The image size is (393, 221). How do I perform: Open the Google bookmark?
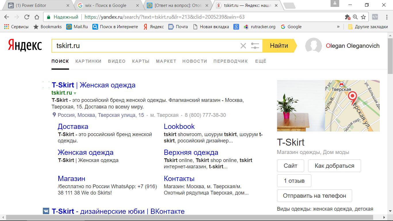(x=291, y=27)
